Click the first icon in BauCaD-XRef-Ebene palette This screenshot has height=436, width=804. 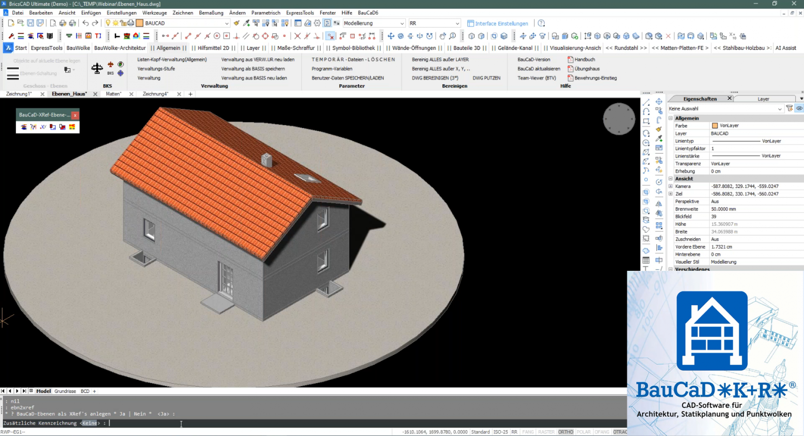(24, 127)
